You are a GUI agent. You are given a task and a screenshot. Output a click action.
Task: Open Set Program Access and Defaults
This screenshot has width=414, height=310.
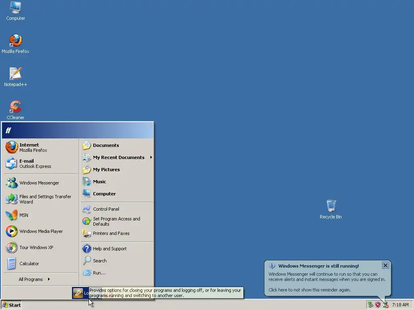[x=117, y=221]
